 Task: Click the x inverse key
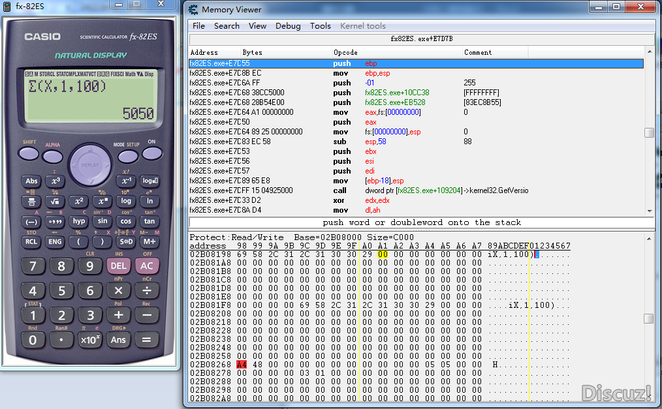click(x=126, y=181)
